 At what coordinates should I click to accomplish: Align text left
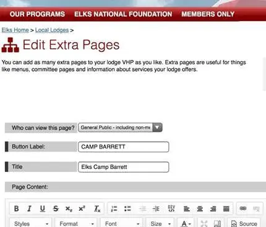[187, 208]
